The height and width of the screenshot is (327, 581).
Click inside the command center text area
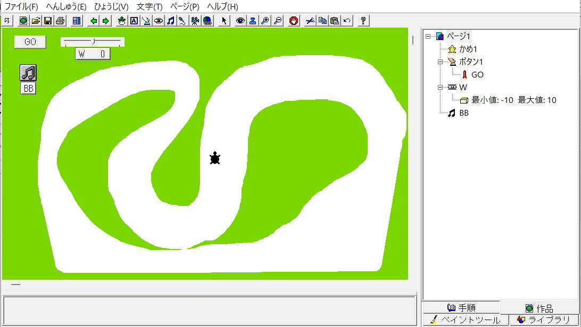coord(210,311)
